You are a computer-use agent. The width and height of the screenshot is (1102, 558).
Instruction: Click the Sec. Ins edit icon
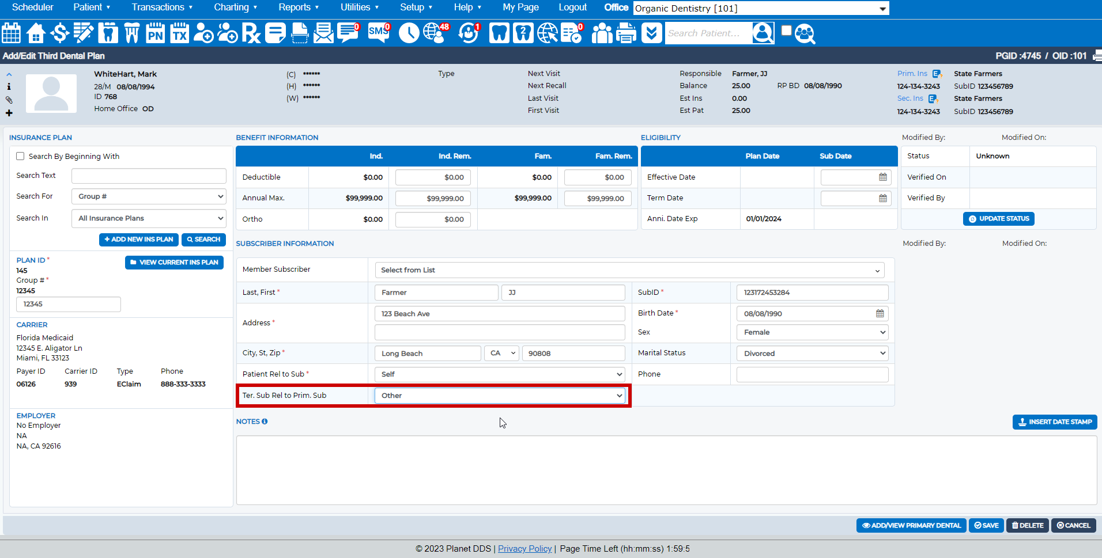933,98
